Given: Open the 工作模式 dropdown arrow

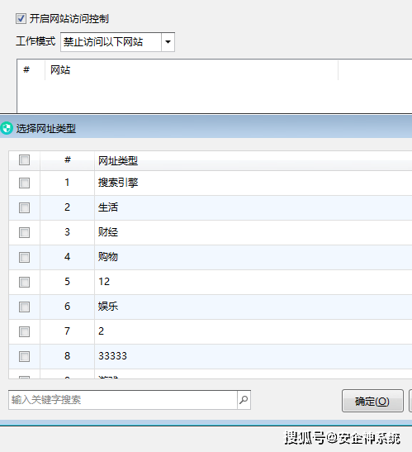Looking at the screenshot, I should (168, 42).
